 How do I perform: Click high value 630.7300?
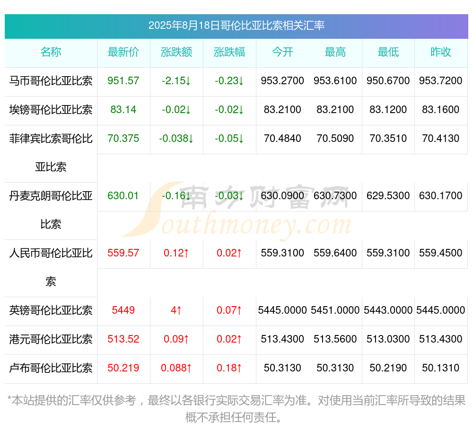click(x=335, y=196)
